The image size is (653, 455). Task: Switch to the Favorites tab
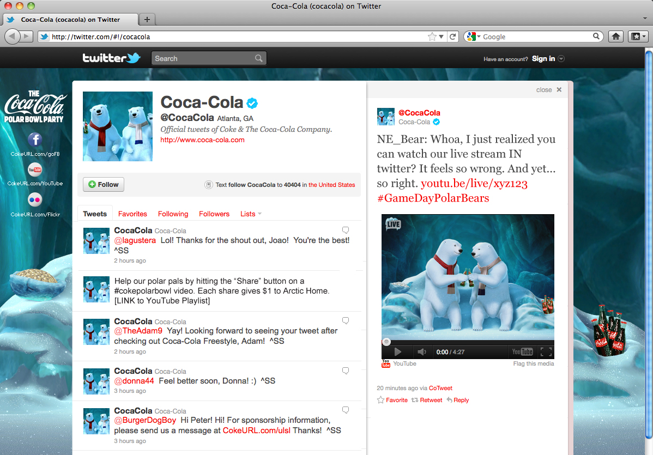[x=132, y=214]
